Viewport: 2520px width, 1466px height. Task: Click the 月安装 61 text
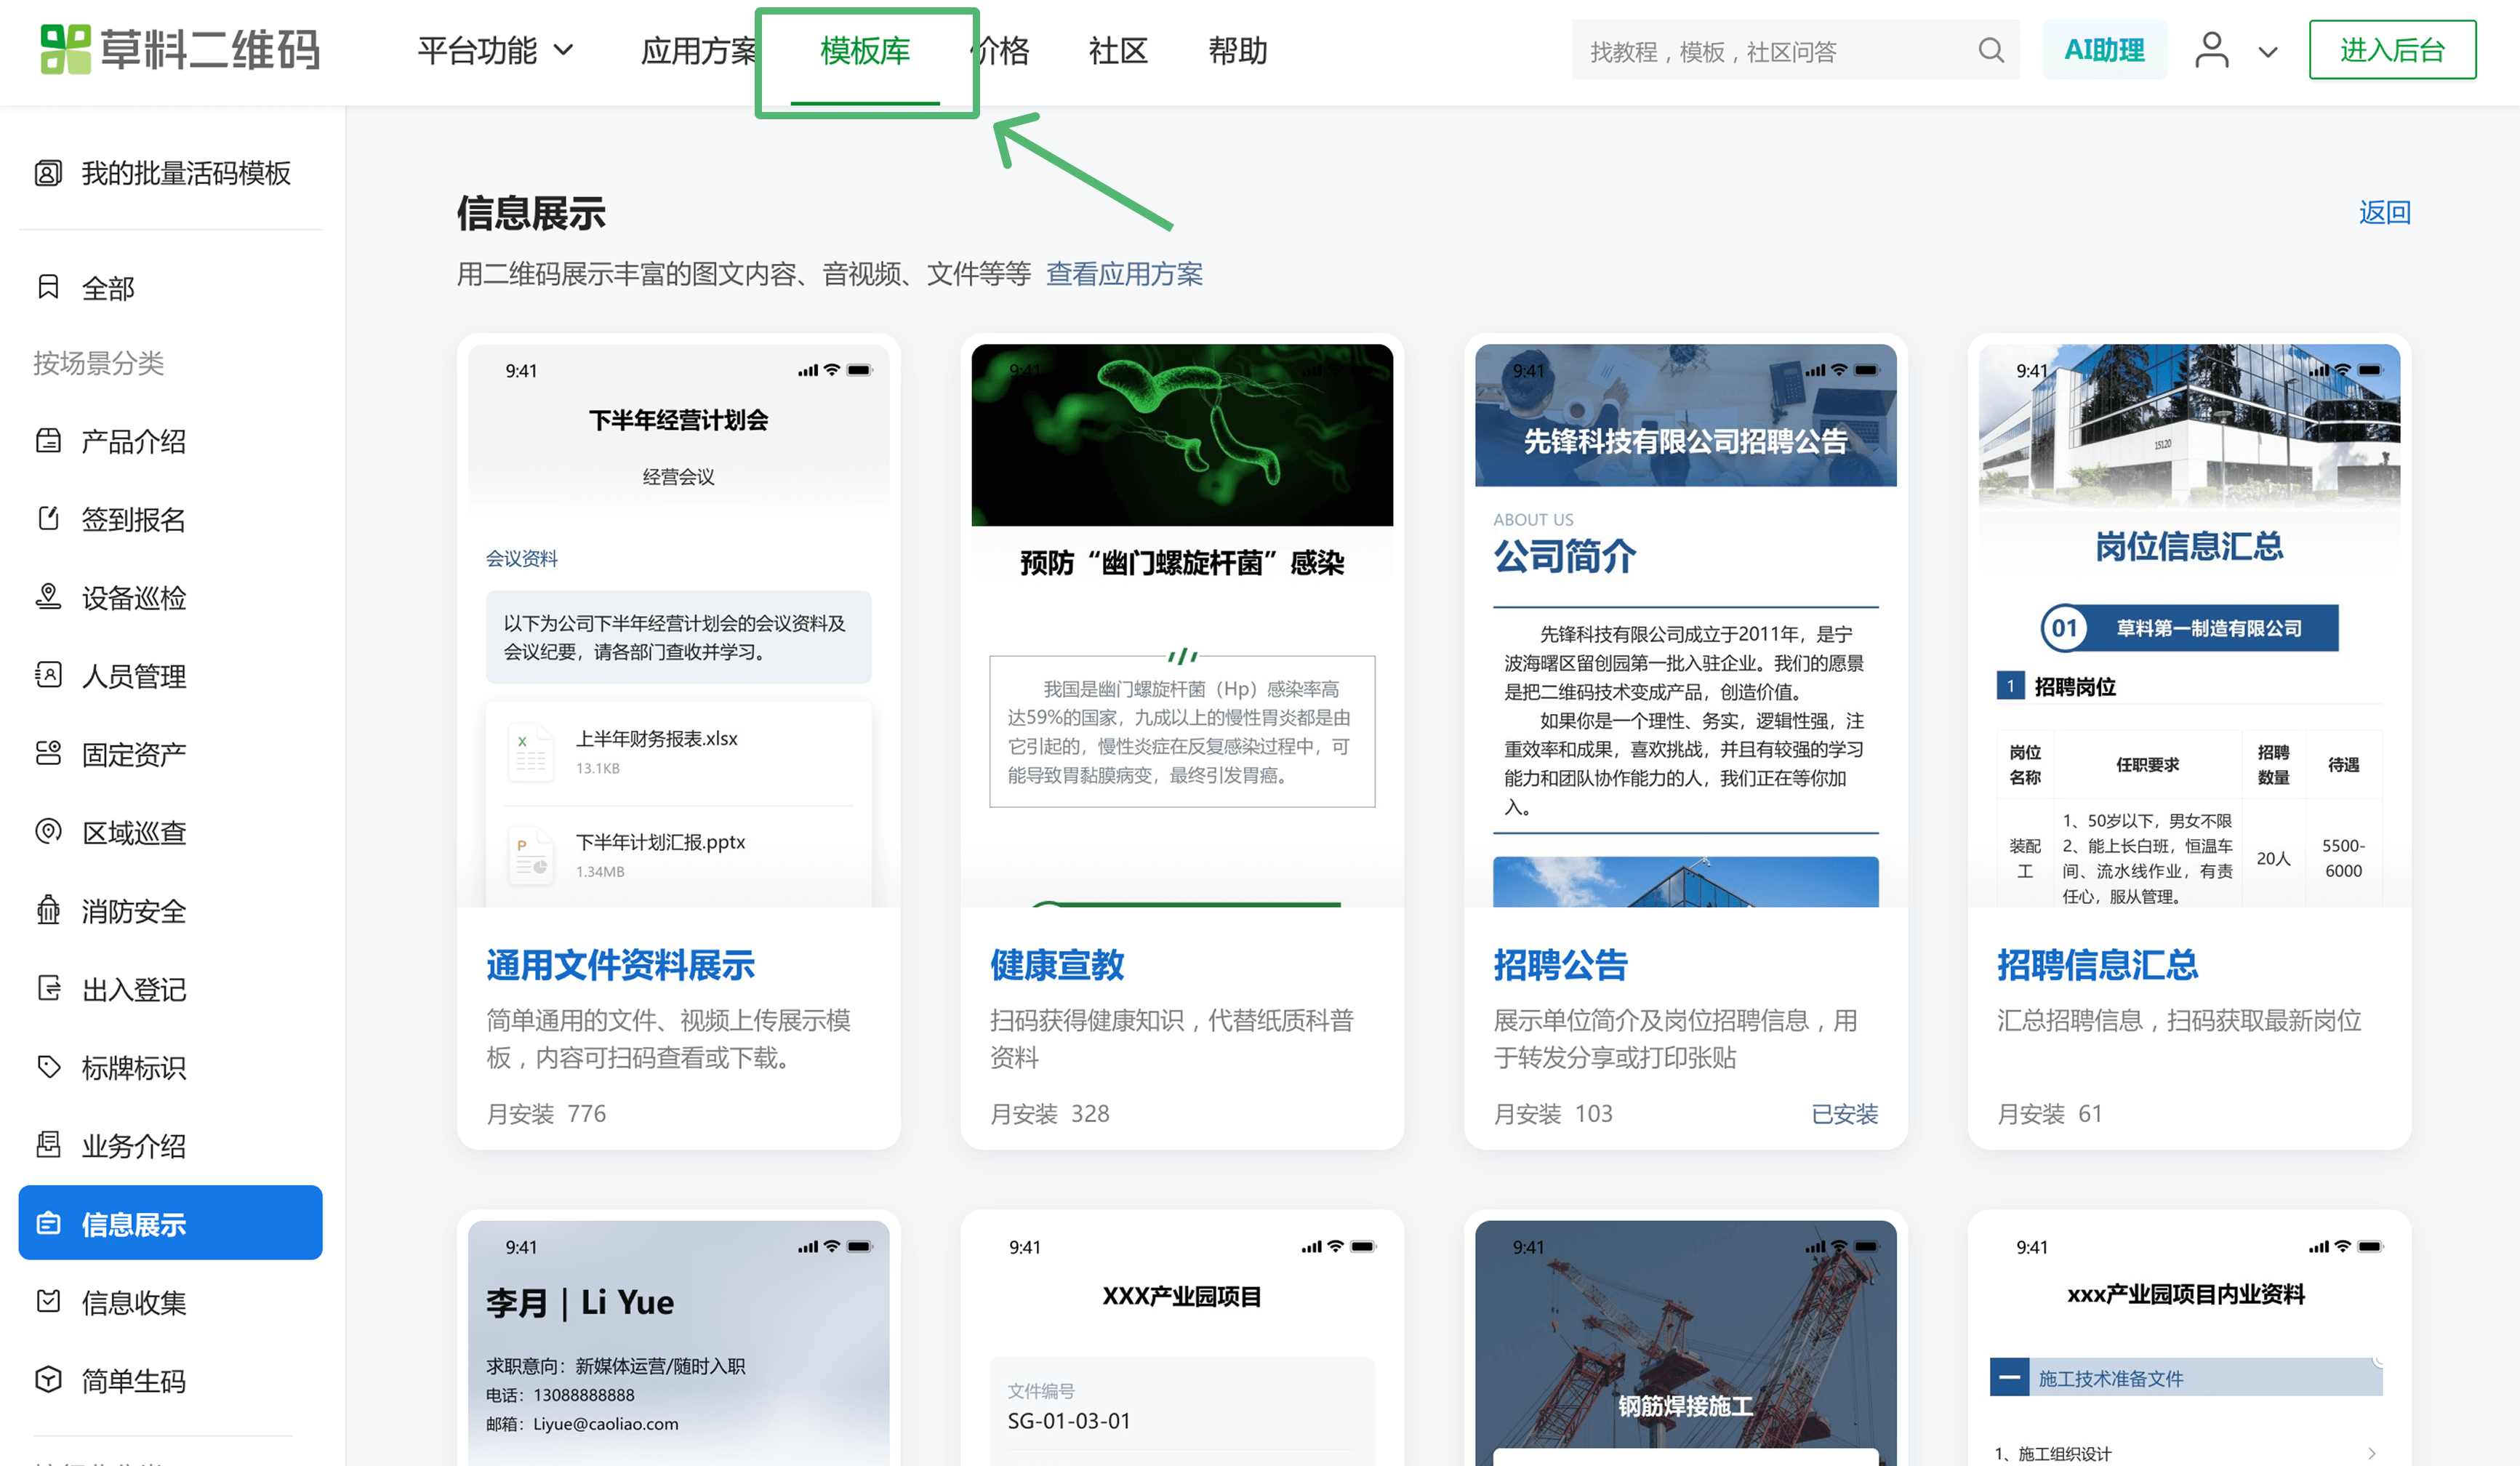tap(2049, 1113)
